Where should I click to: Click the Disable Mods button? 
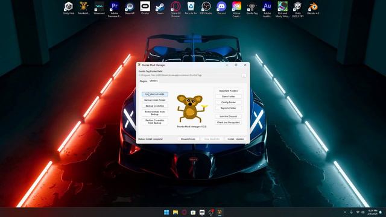(188, 139)
